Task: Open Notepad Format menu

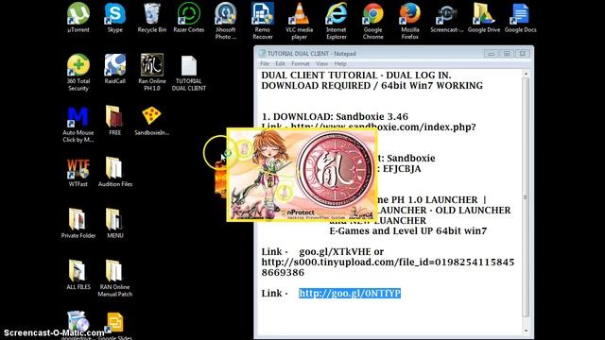Action: coord(301,64)
